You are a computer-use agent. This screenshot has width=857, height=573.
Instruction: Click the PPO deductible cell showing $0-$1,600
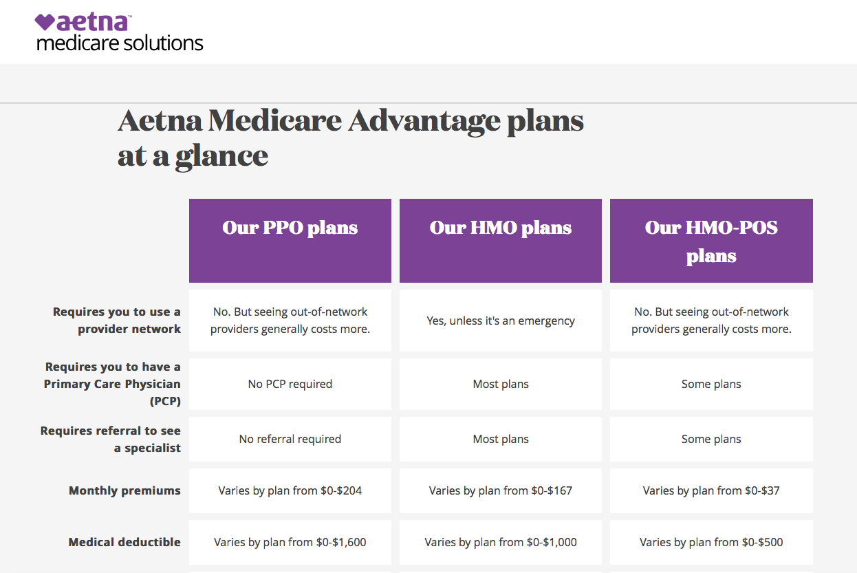[290, 542]
